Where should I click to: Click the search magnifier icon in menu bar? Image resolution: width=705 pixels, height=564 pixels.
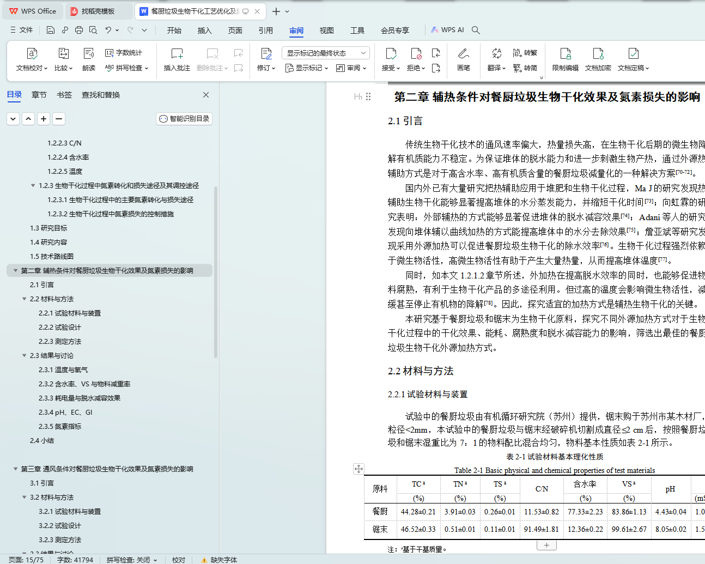476,30
